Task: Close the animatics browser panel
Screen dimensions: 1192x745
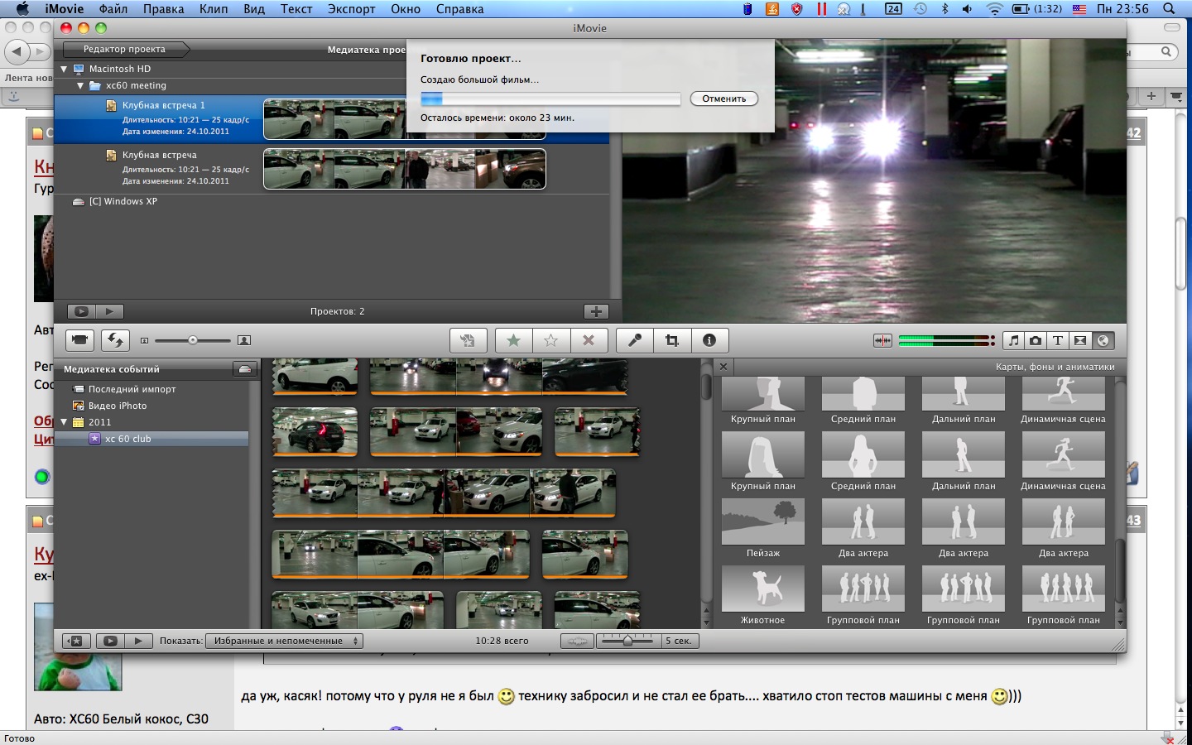Action: tap(723, 367)
